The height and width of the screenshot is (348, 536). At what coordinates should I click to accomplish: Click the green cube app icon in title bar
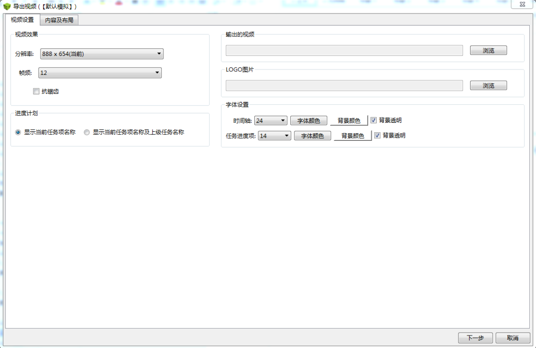tap(7, 6)
